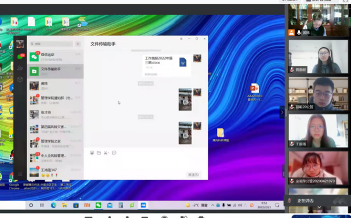
Task: Click the send file folder icon
Action: pos(99,153)
